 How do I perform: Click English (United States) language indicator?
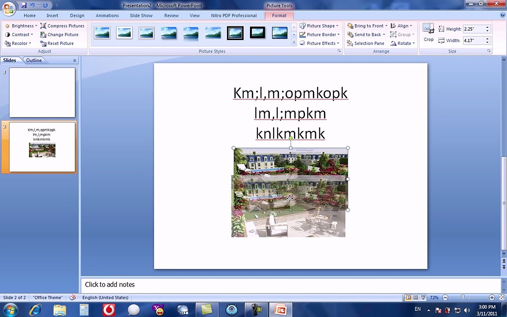(x=105, y=298)
